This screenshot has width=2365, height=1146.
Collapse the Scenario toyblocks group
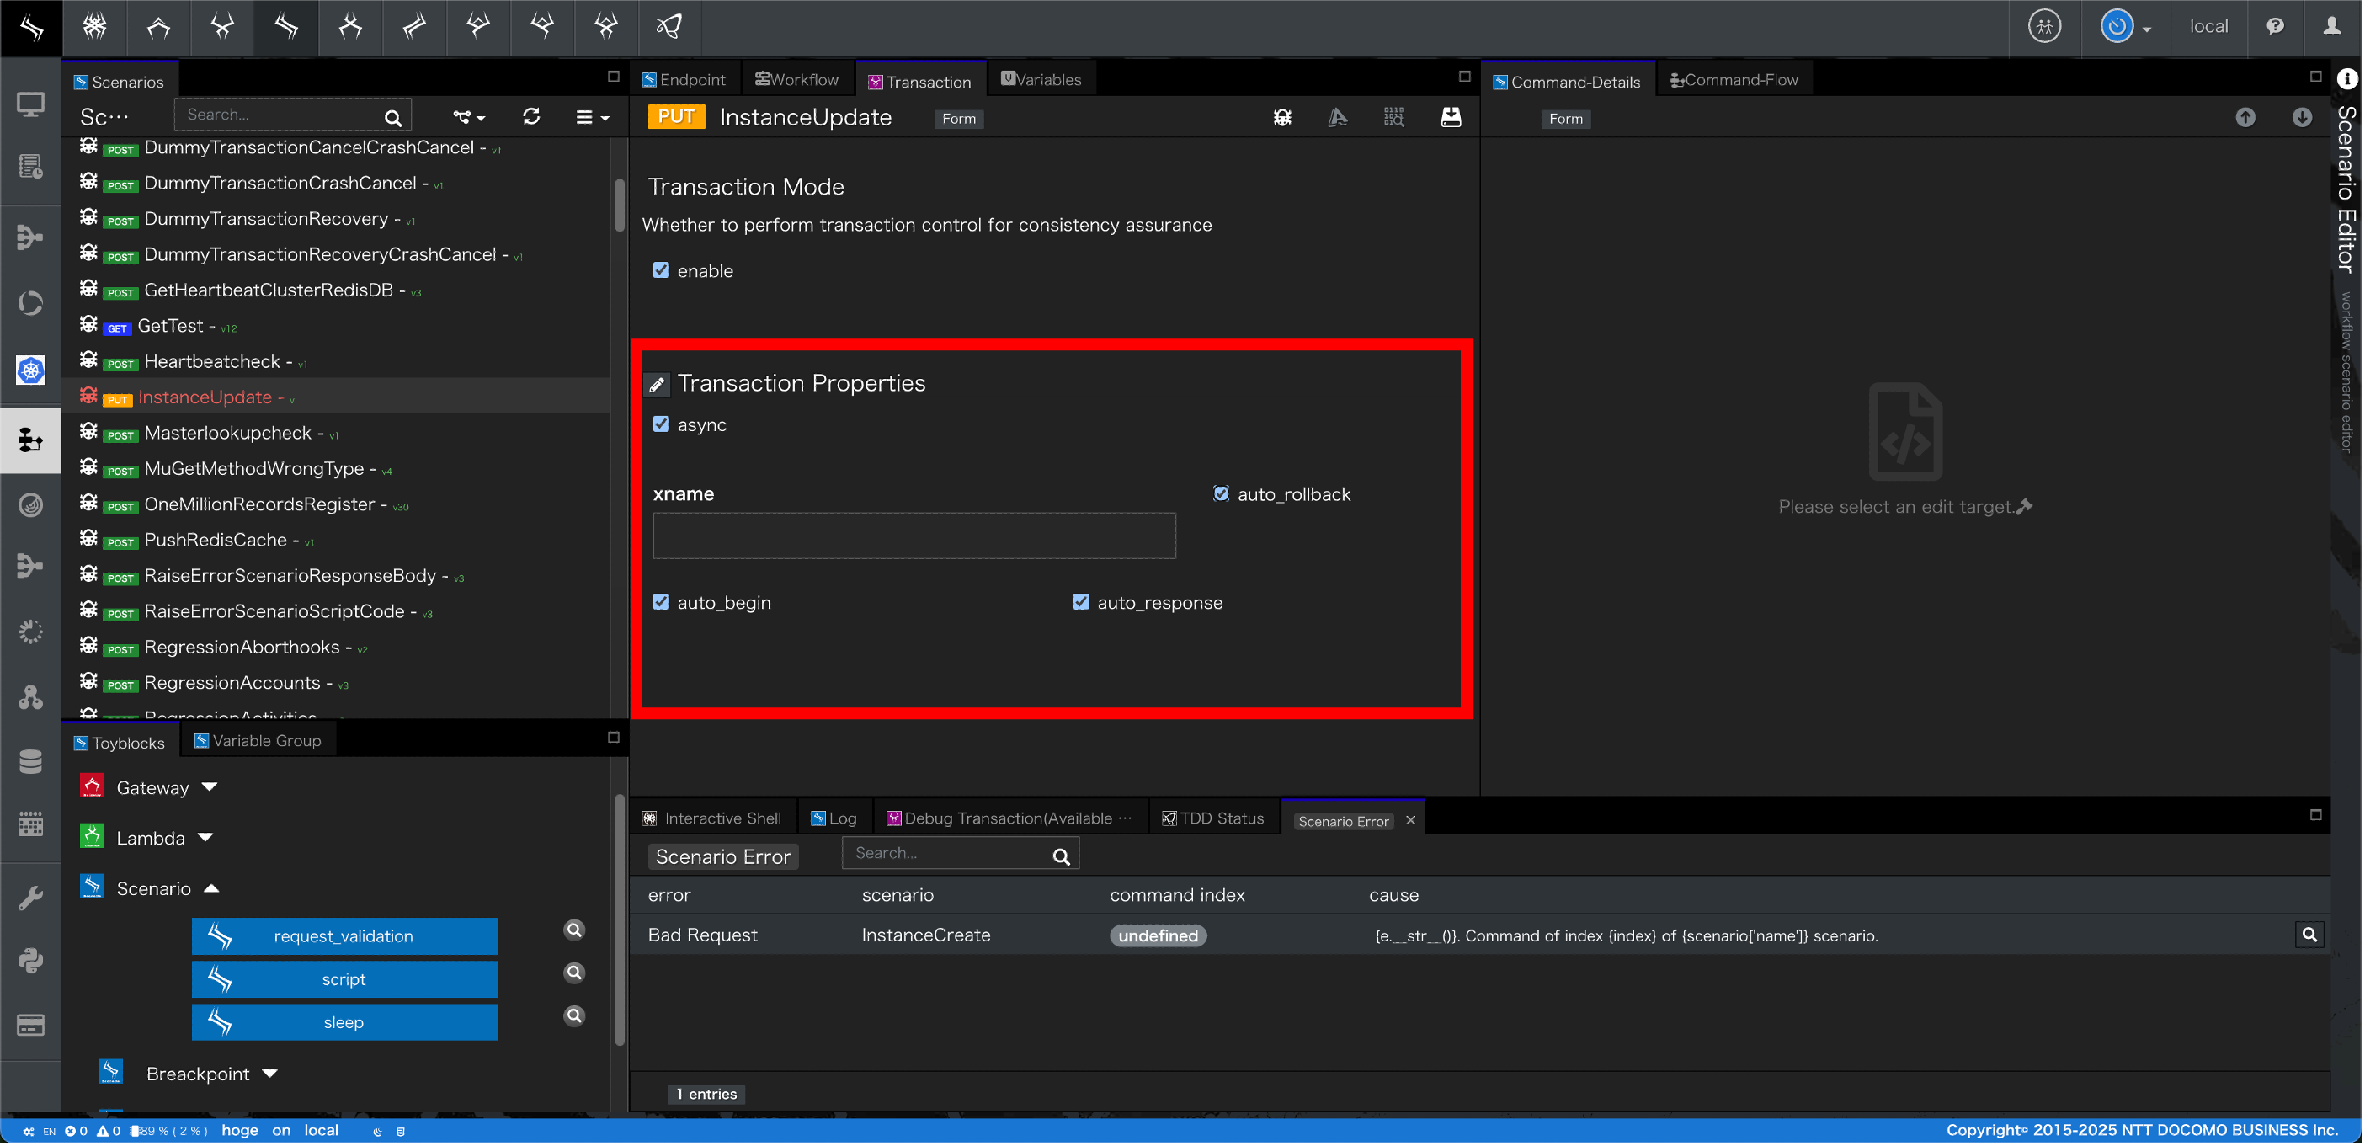tap(211, 888)
